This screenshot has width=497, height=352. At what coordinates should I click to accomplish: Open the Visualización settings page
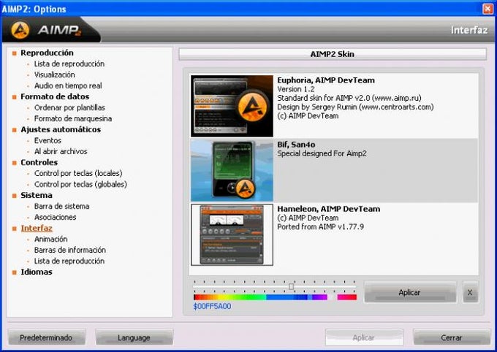[55, 74]
